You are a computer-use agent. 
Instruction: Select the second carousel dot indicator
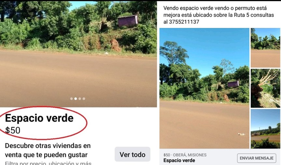point(76,99)
